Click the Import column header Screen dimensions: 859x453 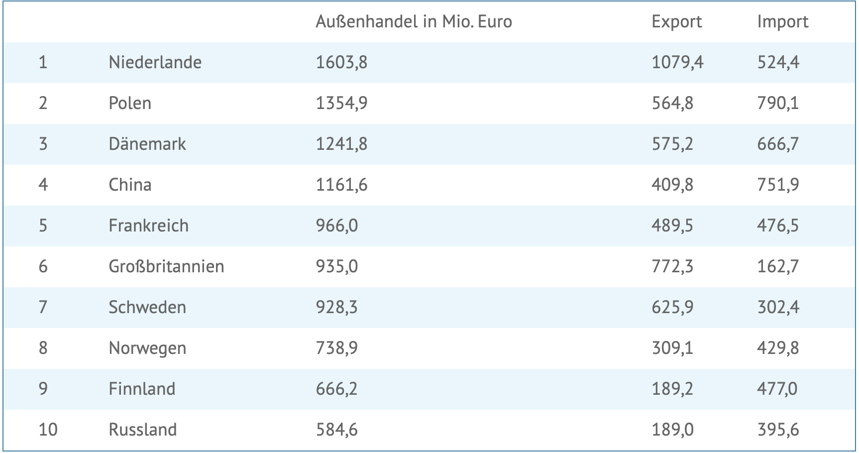point(782,22)
